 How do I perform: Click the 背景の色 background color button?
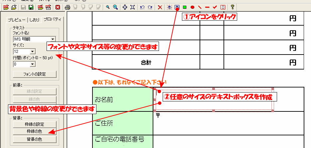(x=35, y=139)
